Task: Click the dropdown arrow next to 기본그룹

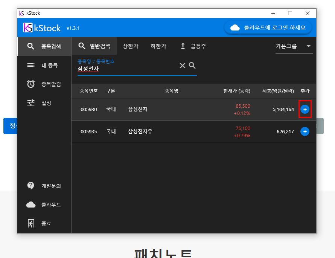Action: (309, 46)
